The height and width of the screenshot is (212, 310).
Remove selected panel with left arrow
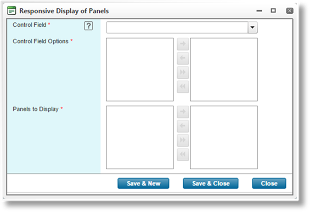point(183,126)
